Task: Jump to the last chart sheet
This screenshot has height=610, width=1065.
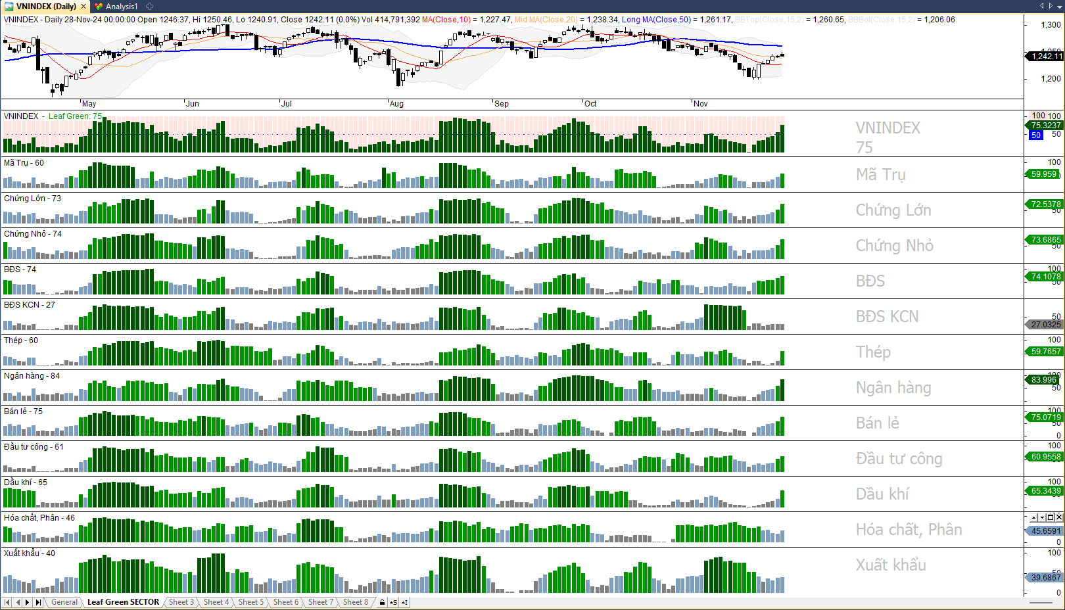Action: [38, 602]
